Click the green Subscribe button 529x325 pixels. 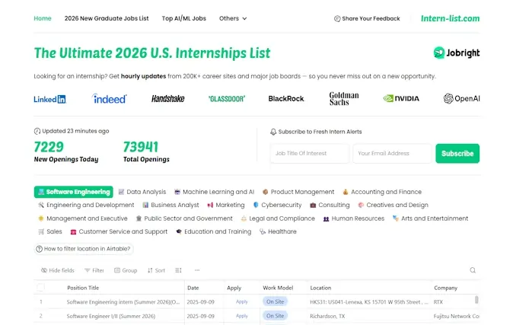457,153
